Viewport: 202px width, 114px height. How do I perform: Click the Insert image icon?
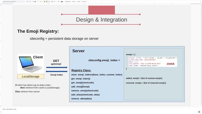point(49,2)
